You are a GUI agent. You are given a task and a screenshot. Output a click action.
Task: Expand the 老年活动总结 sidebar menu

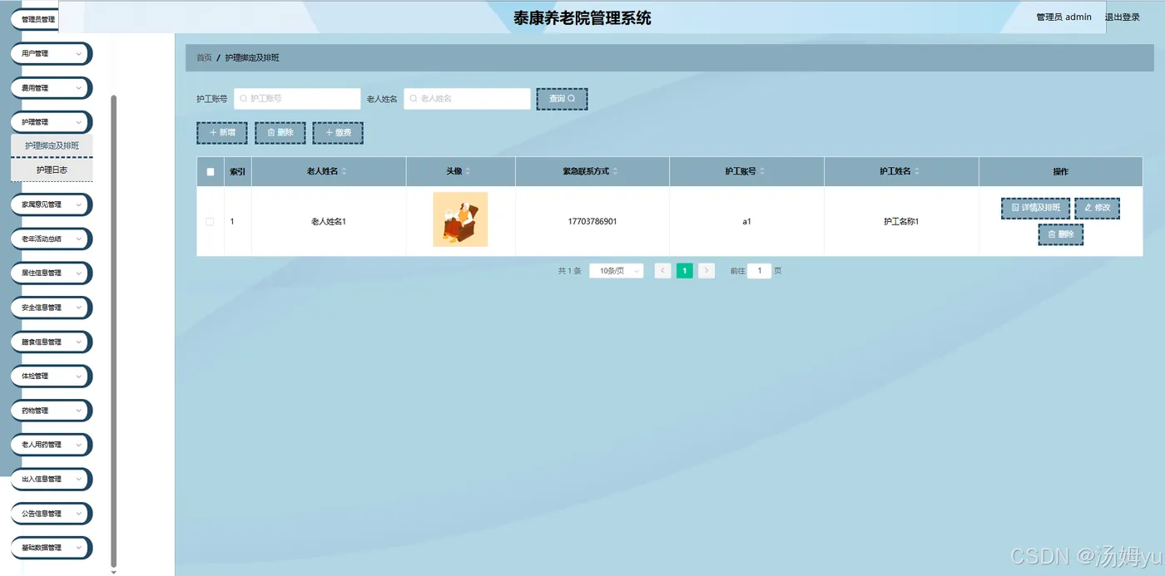click(x=52, y=239)
